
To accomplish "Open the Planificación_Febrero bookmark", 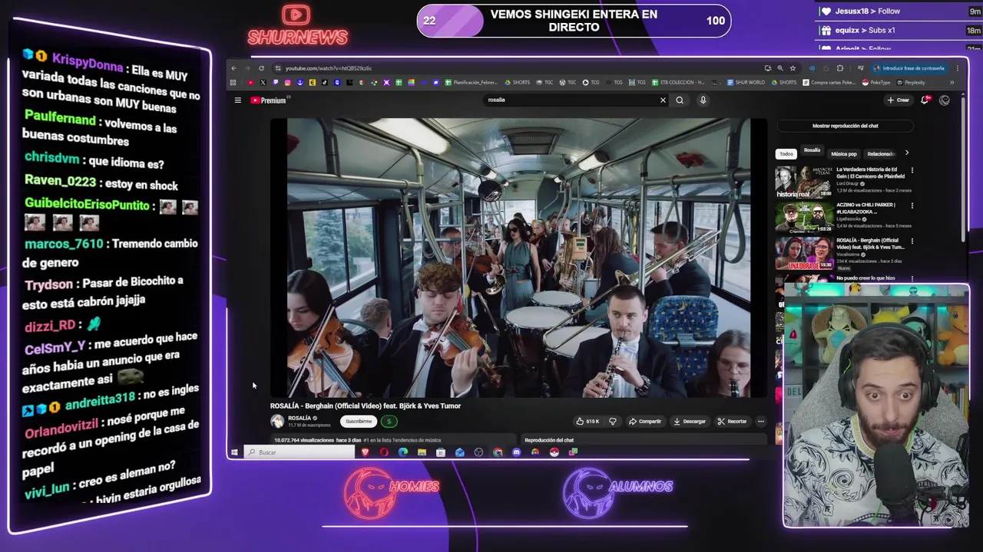I will pyautogui.click(x=471, y=82).
